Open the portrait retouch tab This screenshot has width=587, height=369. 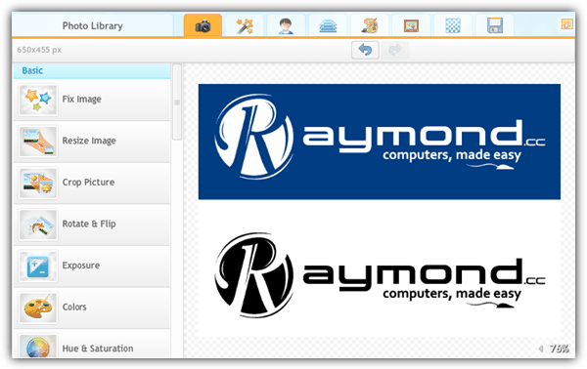point(286,25)
